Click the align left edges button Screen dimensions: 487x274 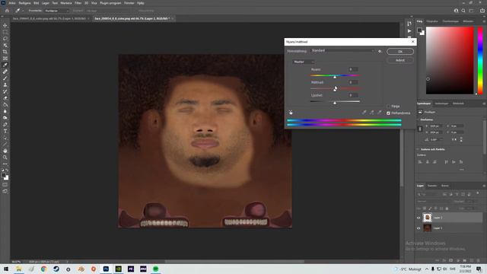[x=420, y=162]
